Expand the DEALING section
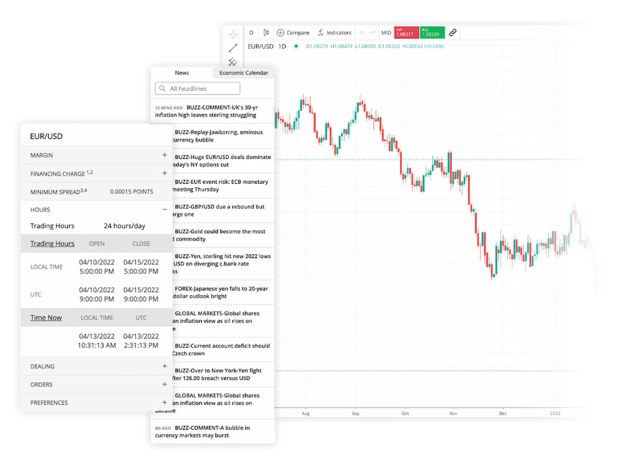This screenshot has height=465, width=622. (97, 366)
